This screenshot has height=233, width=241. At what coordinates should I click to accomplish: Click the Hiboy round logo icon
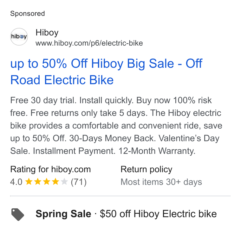click(x=19, y=37)
